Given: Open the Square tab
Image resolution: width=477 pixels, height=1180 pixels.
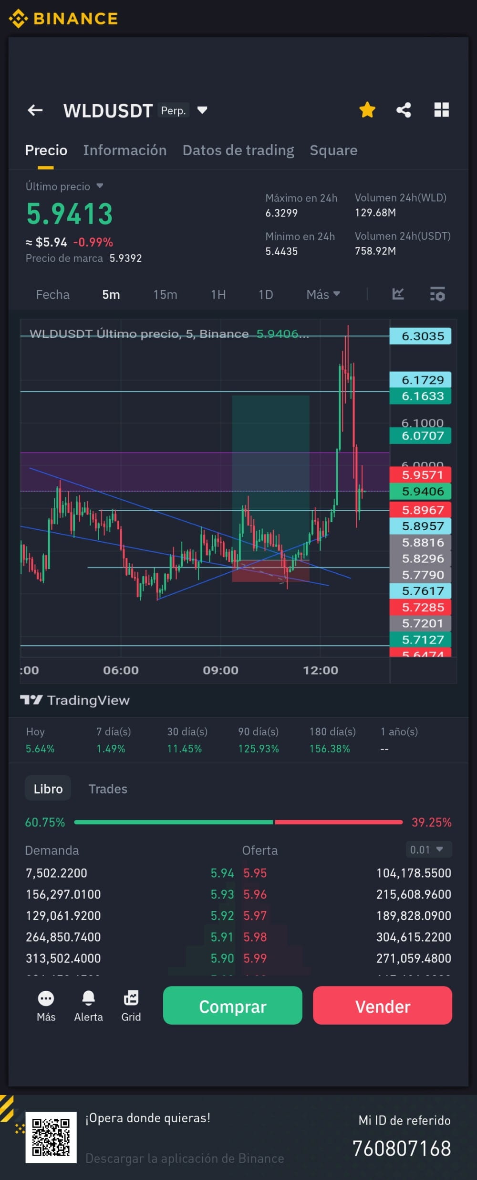Looking at the screenshot, I should coord(333,150).
